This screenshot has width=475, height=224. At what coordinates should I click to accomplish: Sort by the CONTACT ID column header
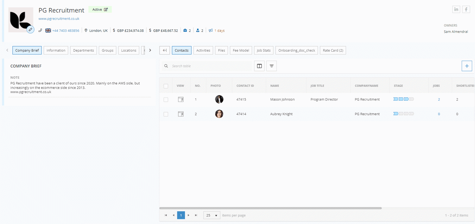coord(245,86)
